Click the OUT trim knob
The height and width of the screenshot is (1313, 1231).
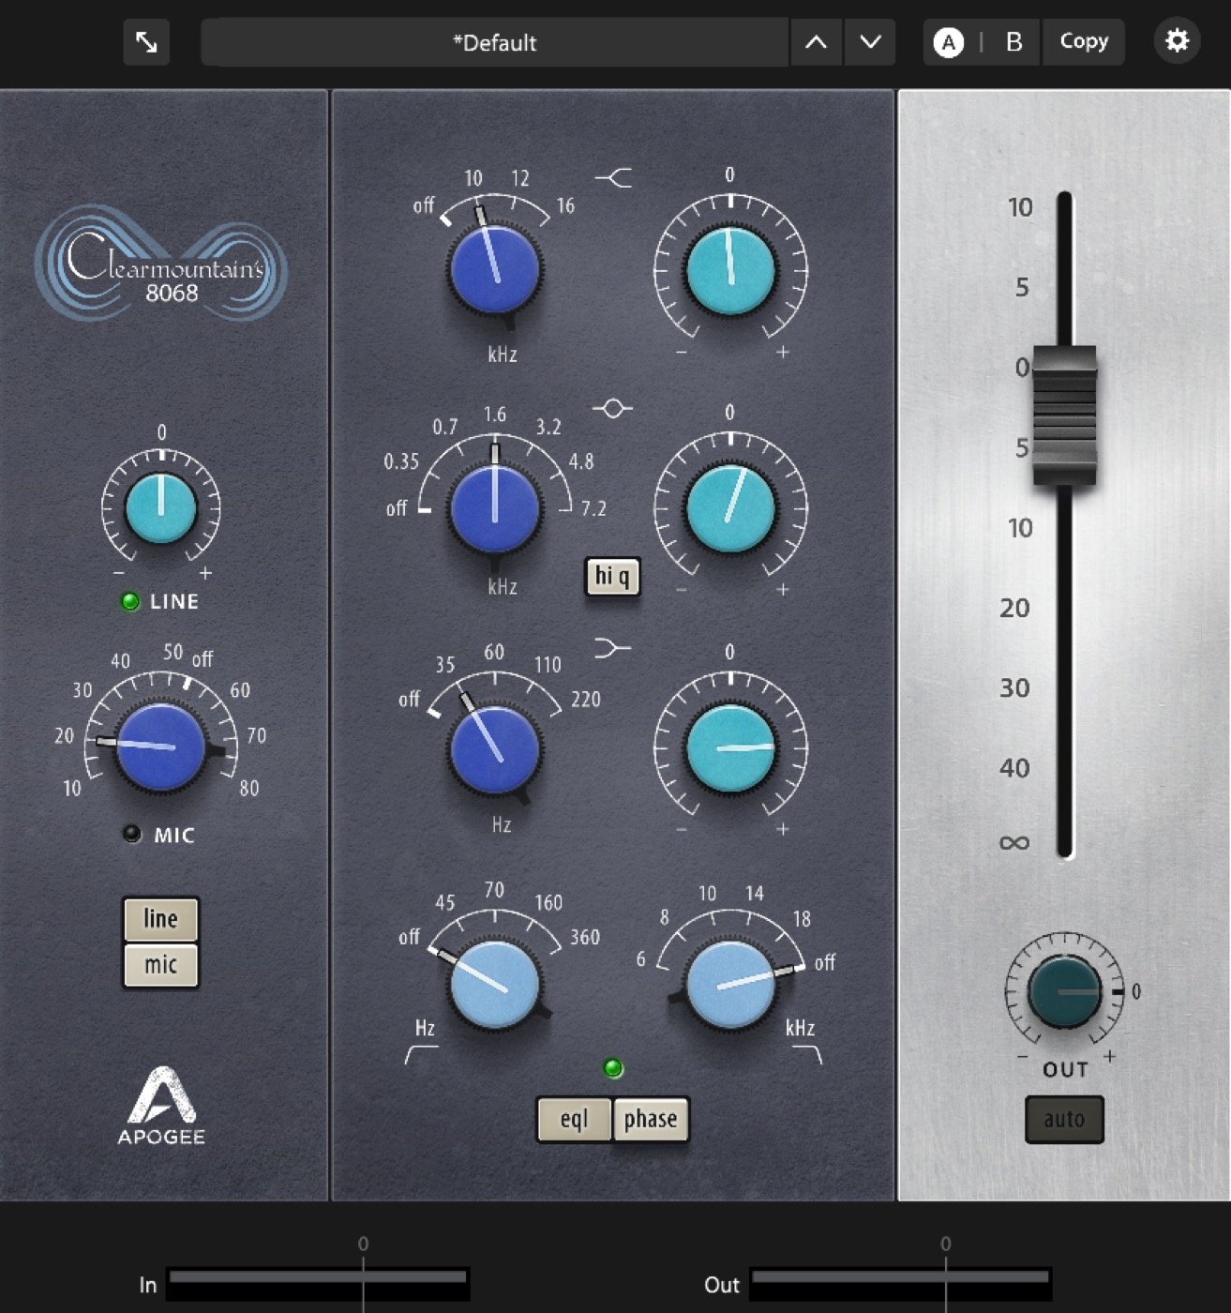pyautogui.click(x=1065, y=992)
